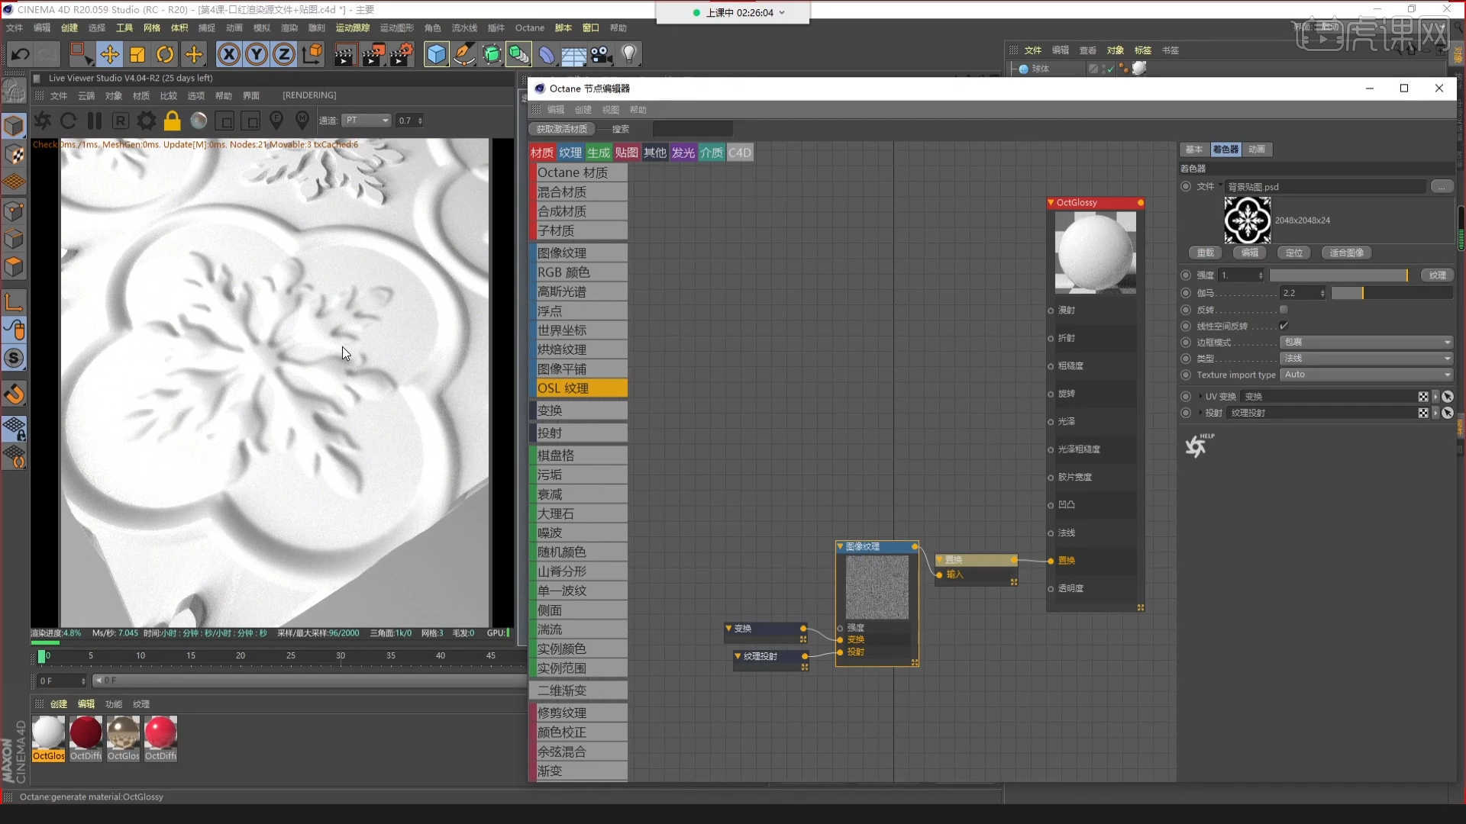This screenshot has width=1466, height=824.
Task: Select the Move tool in toolbar
Action: pos(109,54)
